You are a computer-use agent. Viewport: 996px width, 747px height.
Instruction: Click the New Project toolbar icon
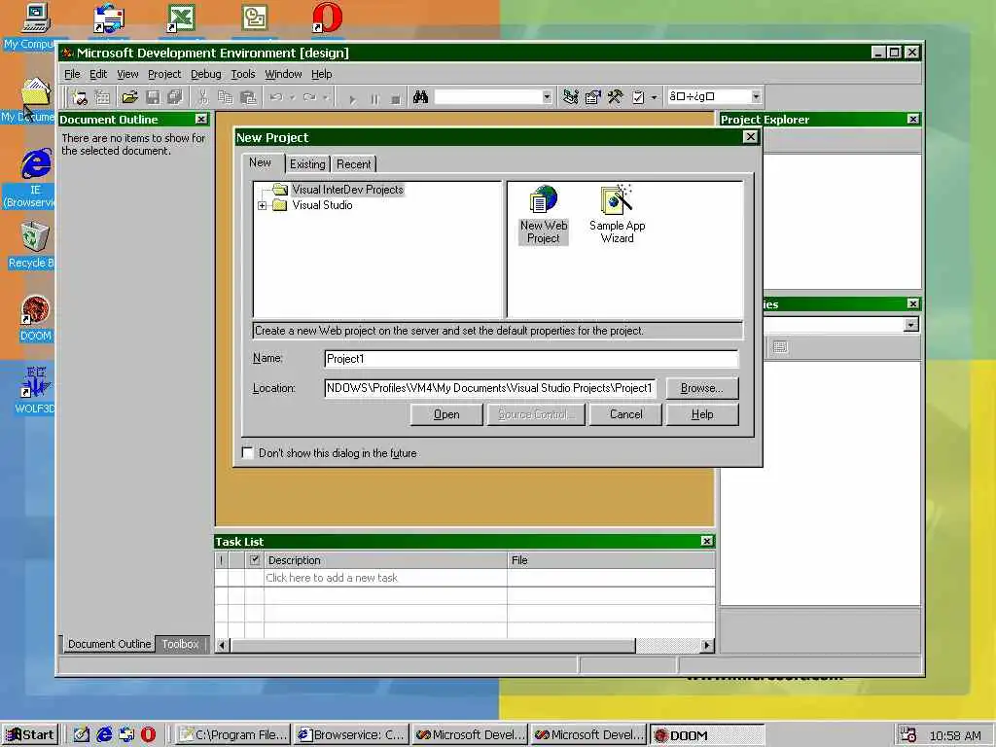tap(80, 97)
